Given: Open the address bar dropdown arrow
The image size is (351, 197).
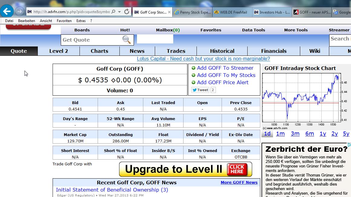Looking at the screenshot, I should tap(119, 11).
